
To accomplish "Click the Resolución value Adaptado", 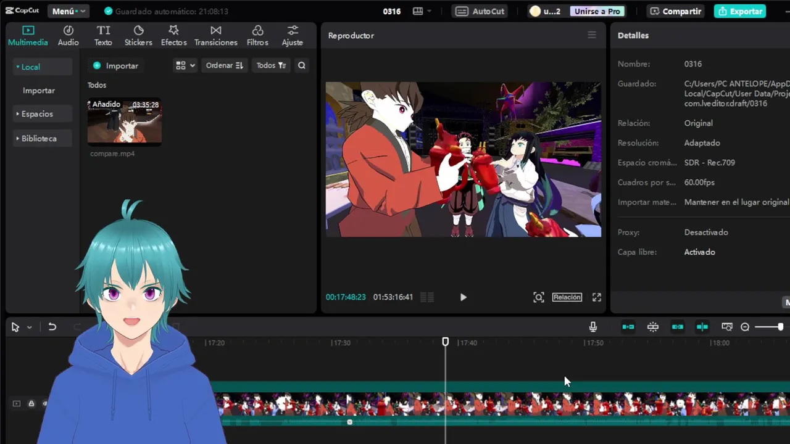I will coord(702,143).
